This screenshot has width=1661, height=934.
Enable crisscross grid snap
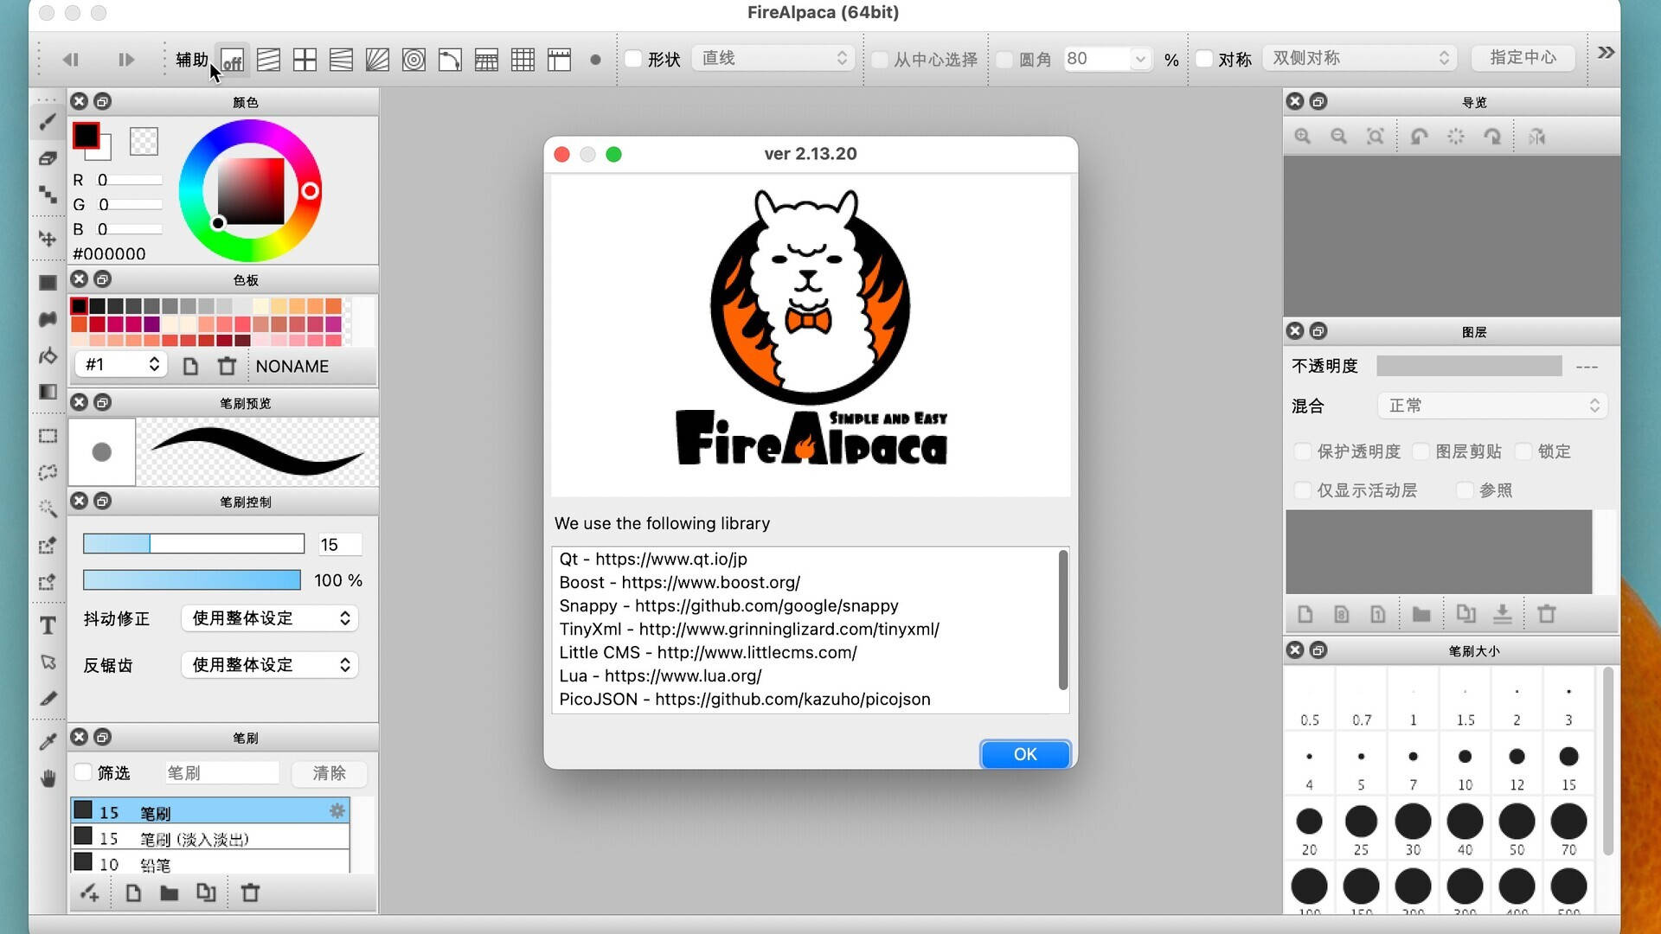[x=305, y=60]
